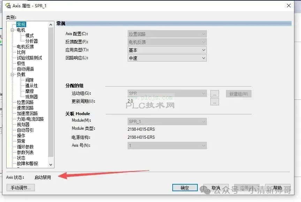301x202 pixels.
Task: Open Axis 号 dropdown
Action: click(167, 146)
